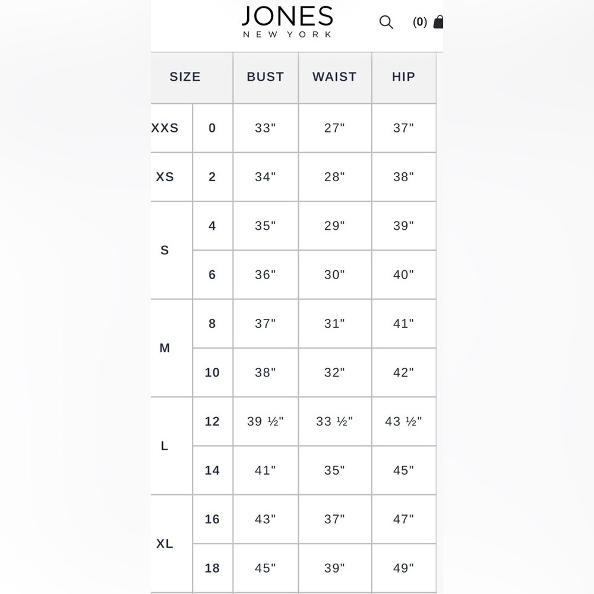Screen dimensions: 594x594
Task: Click the 39 ½" bust measurement
Action: tap(266, 421)
